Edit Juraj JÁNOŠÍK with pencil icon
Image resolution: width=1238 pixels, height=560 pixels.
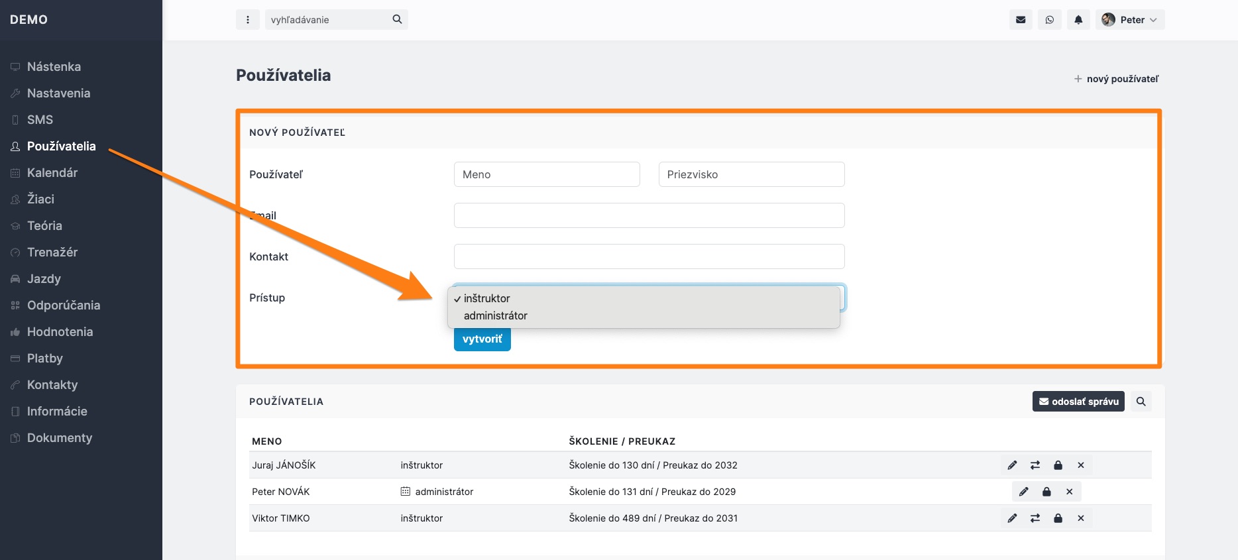coord(1012,465)
